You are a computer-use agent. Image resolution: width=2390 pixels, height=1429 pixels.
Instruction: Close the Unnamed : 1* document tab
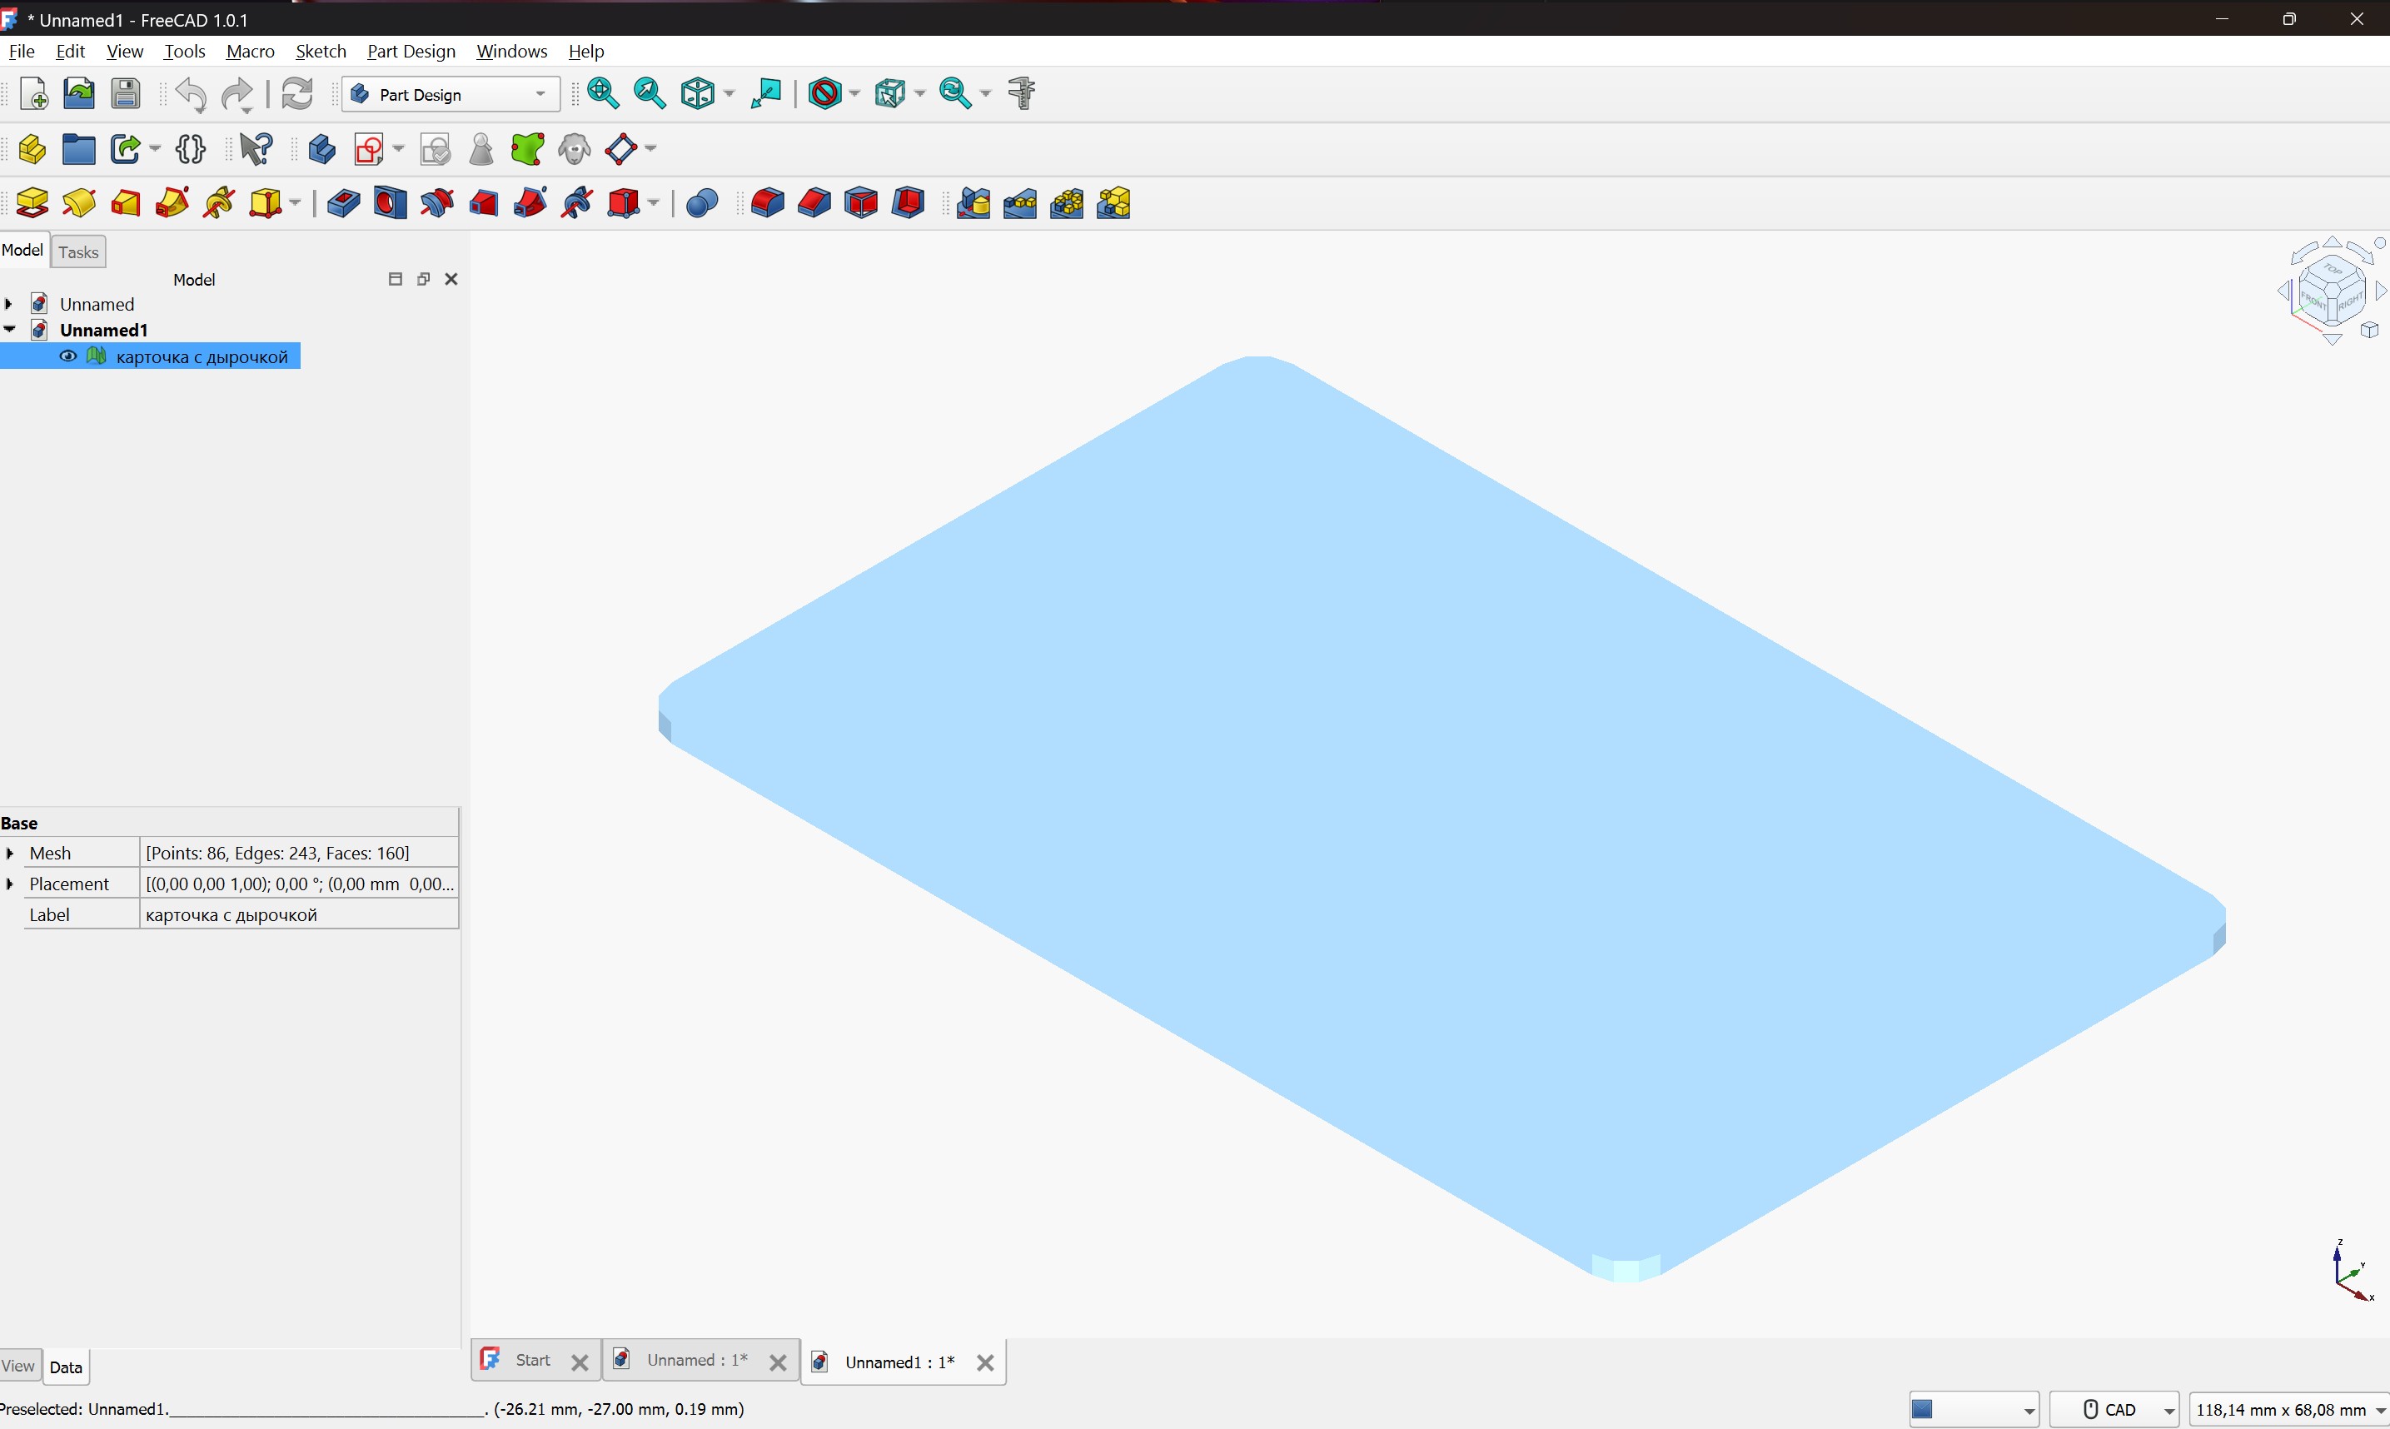pyautogui.click(x=778, y=1362)
